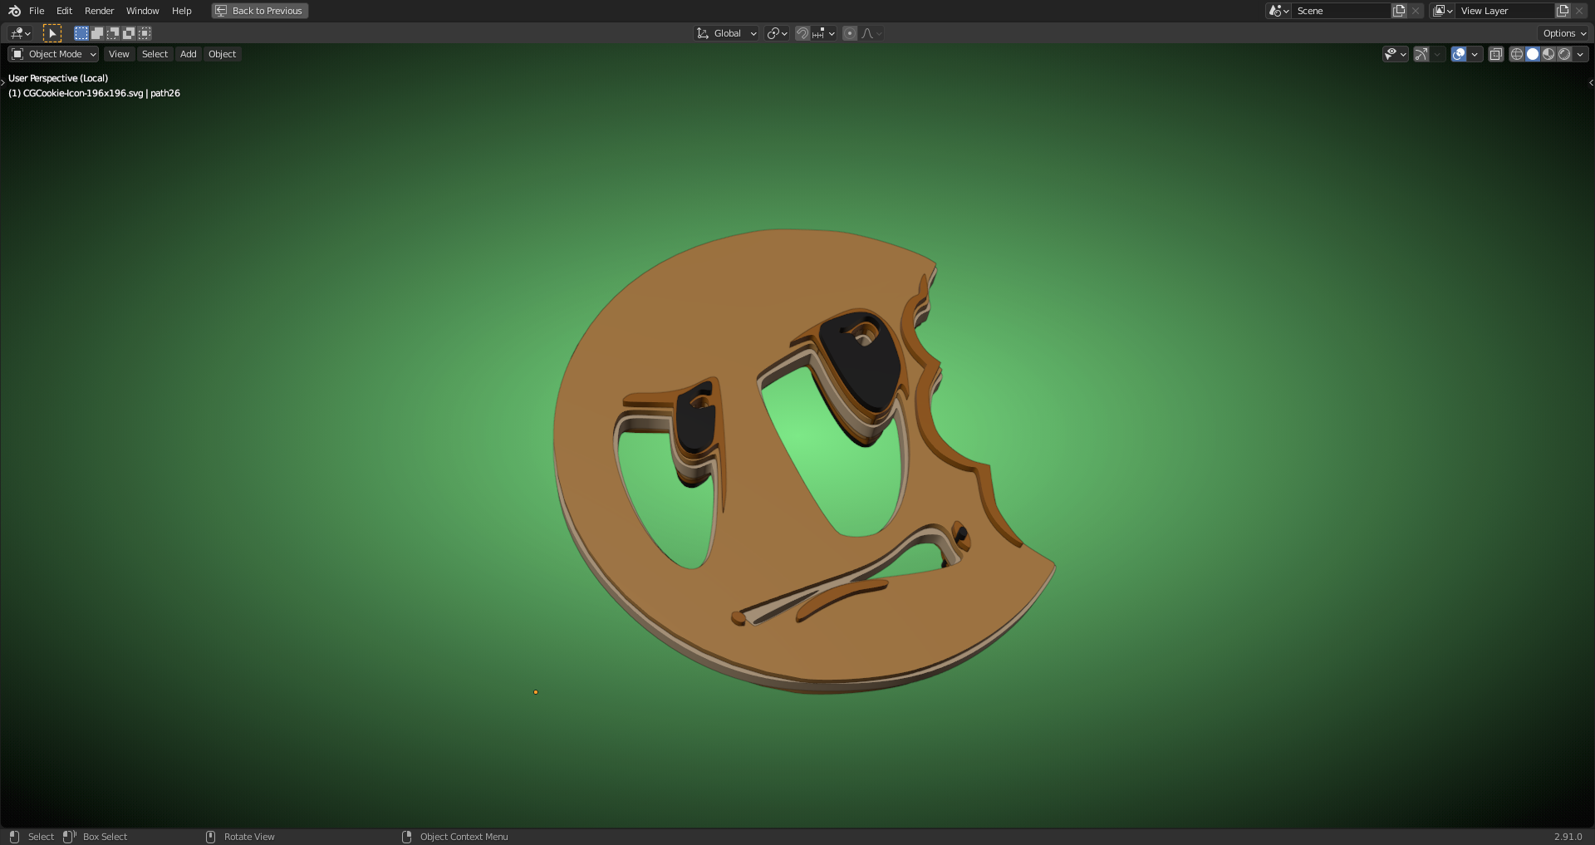Set selection mode to Intersect Selection
This screenshot has width=1595, height=845.
point(145,33)
